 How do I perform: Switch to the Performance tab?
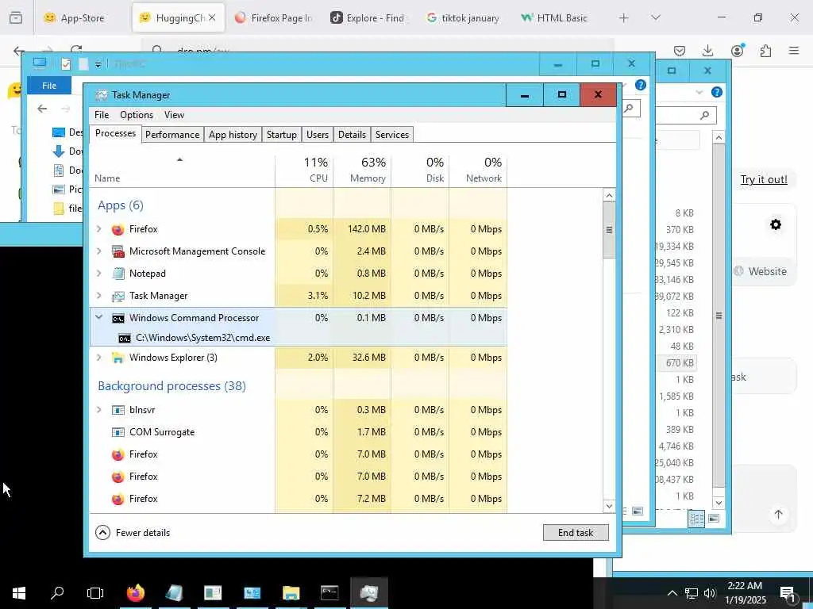[172, 135]
